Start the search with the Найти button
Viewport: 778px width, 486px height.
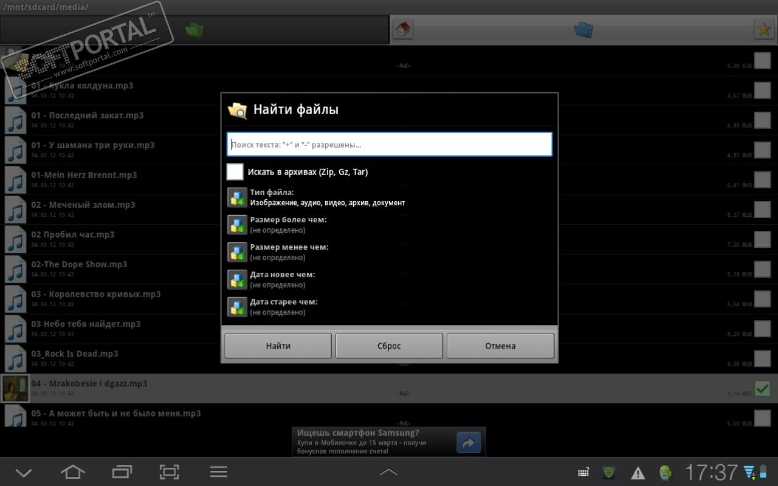tap(278, 346)
